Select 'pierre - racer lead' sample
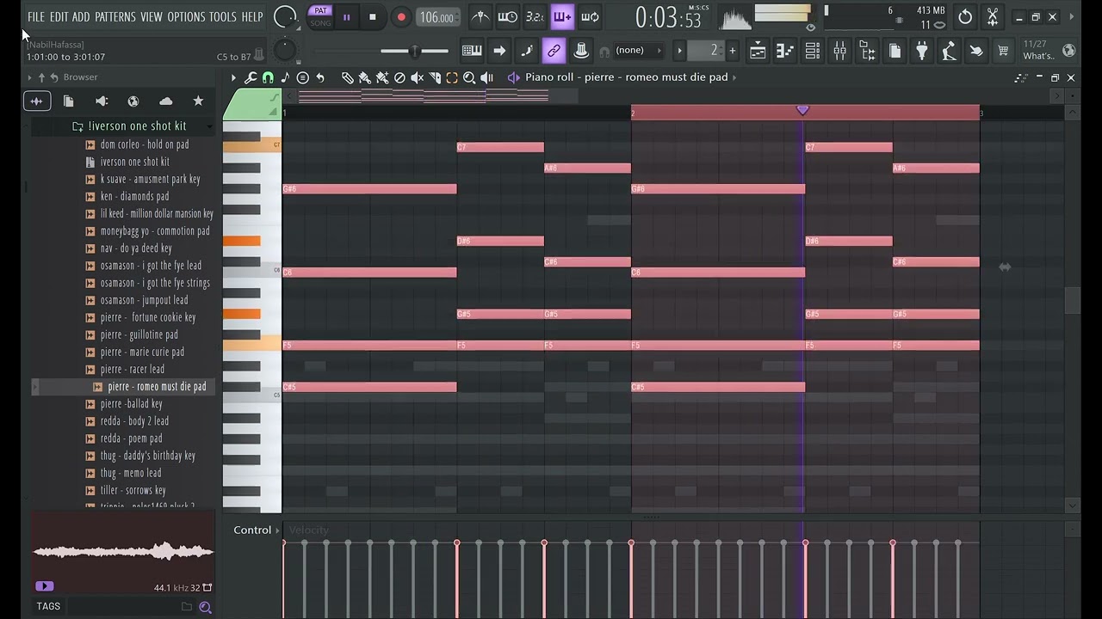The image size is (1102, 619). pyautogui.click(x=133, y=369)
